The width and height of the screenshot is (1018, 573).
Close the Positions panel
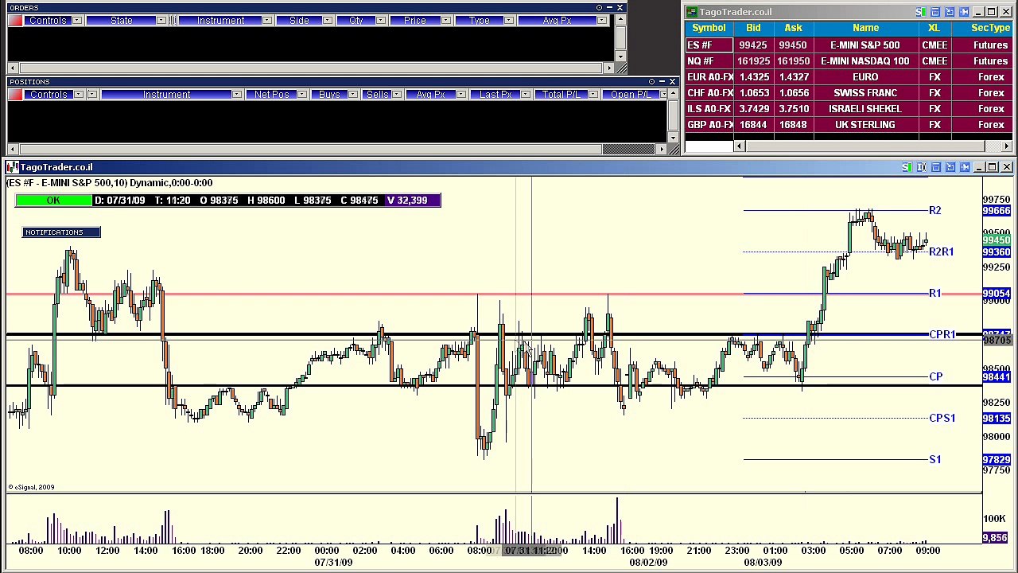(x=672, y=82)
